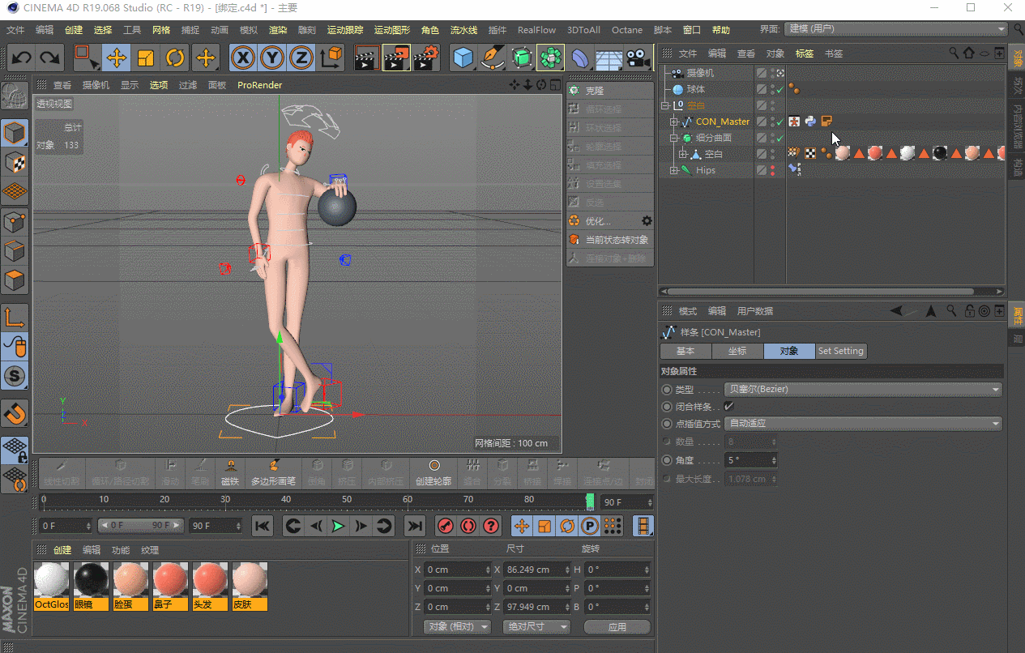
Task: Toggle the green checkmark enabling CON_Master
Action: pyautogui.click(x=779, y=122)
